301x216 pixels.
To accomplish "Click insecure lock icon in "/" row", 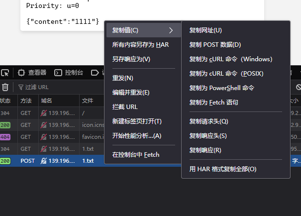I will 44,113.
